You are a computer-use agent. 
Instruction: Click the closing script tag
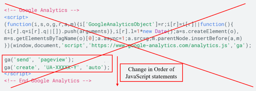18,74
